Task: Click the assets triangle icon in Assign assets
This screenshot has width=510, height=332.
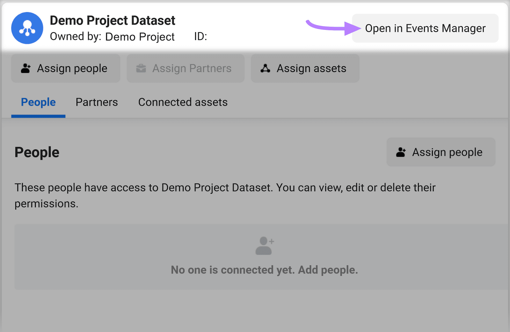Action: (265, 68)
